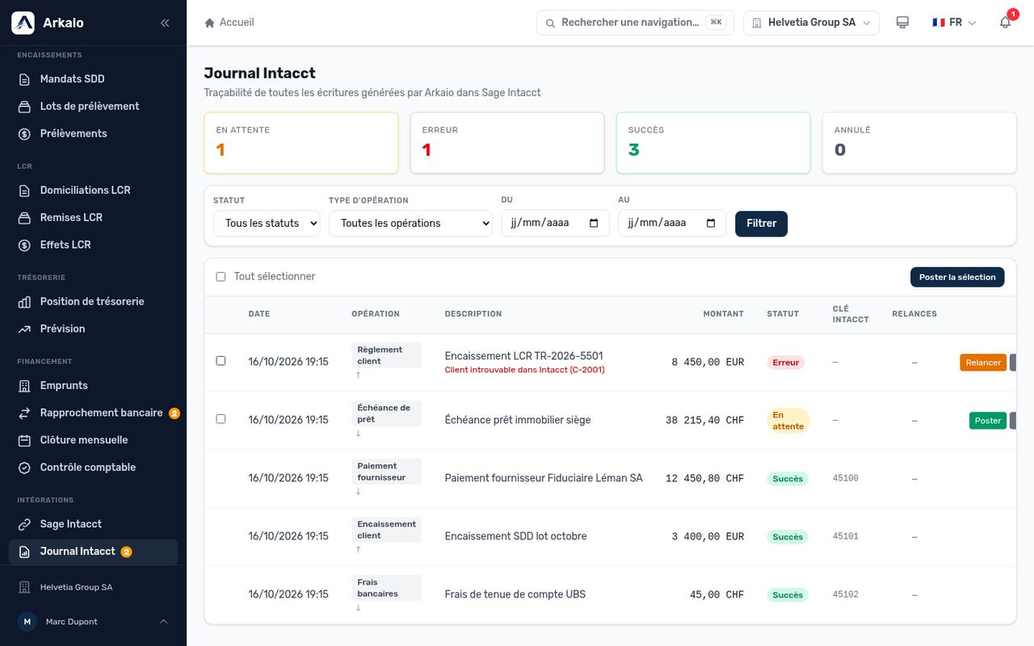Click the Mandats SDD document icon
The width and height of the screenshot is (1034, 646).
(24, 79)
